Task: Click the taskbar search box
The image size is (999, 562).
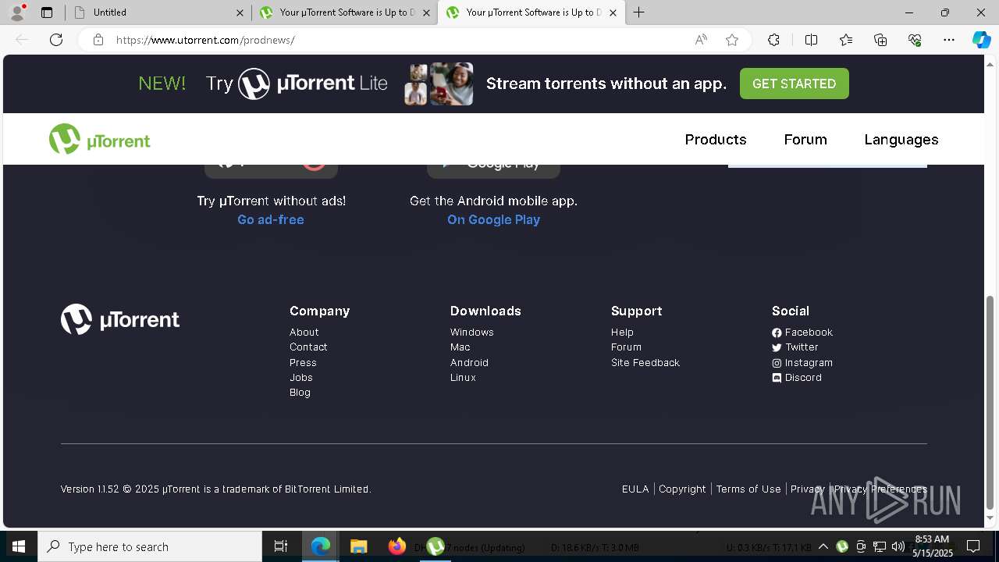Action: pyautogui.click(x=150, y=546)
